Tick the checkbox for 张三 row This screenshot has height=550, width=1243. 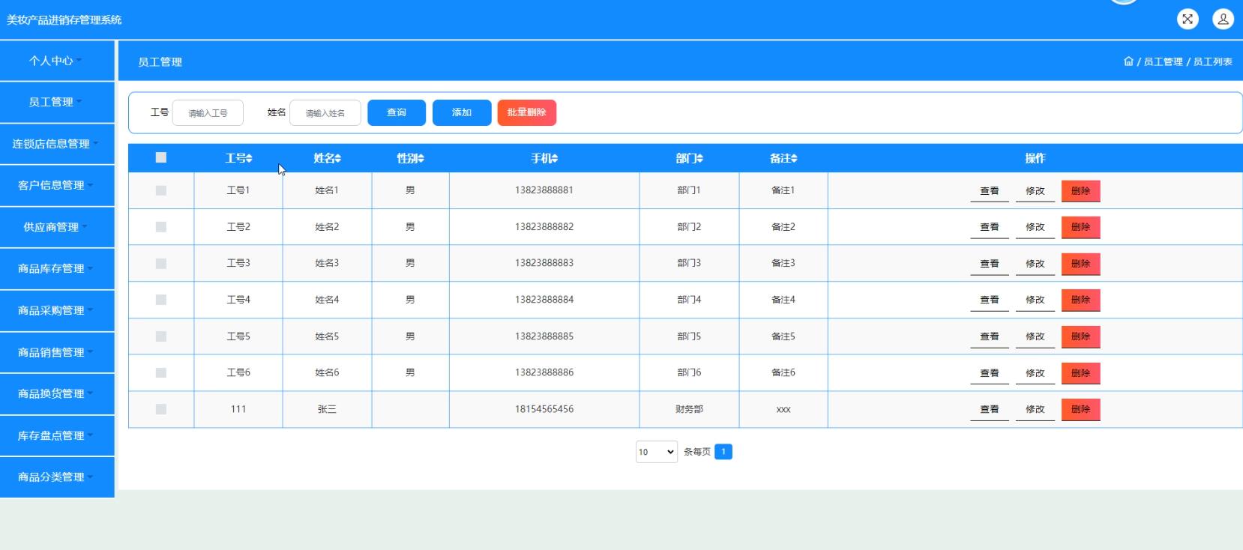pos(161,409)
